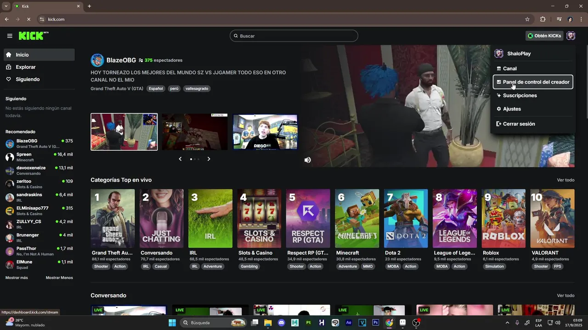This screenshot has width=588, height=330.
Task: Click the Gambling tag under Slots & Casino
Action: click(249, 266)
